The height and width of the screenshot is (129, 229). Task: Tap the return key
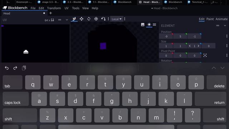click(x=210, y=99)
